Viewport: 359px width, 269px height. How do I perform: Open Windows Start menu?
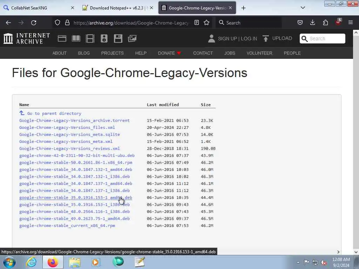9,262
